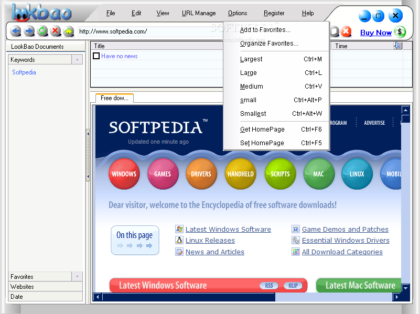
Task: Click the ADVERTISE link in the Softpedia header
Action: point(374,123)
